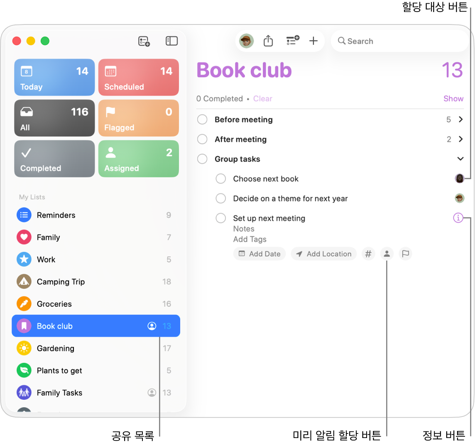Click the share list icon in toolbar
Viewport: 475px width, 443px height.
(268, 41)
